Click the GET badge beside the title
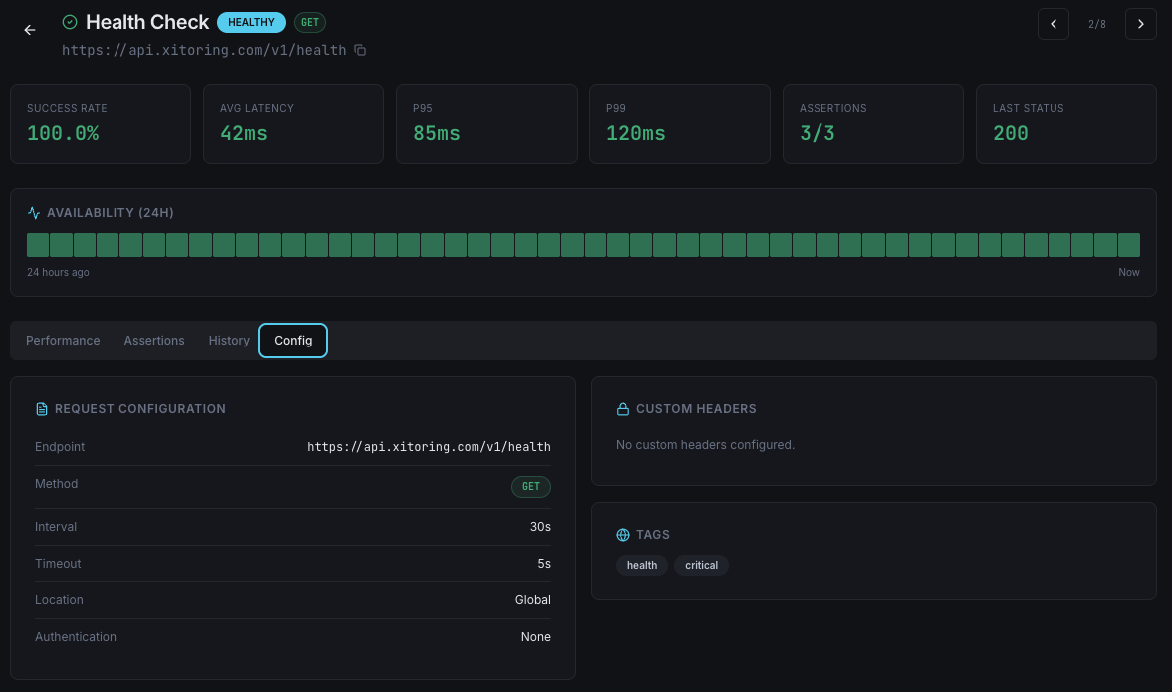The image size is (1172, 692). tap(309, 22)
